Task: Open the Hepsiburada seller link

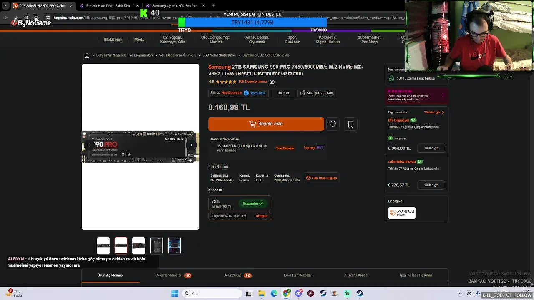Action: [x=231, y=93]
